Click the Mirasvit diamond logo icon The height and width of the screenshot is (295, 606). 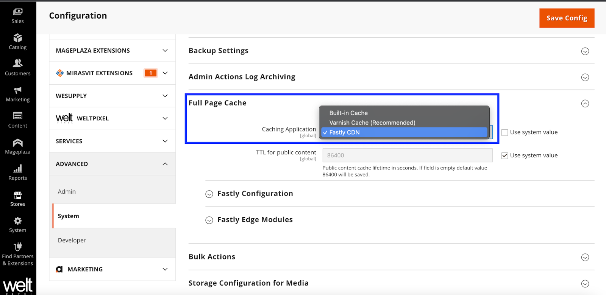tap(60, 73)
